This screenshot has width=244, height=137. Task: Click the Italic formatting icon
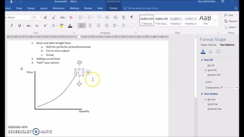click(11, 25)
